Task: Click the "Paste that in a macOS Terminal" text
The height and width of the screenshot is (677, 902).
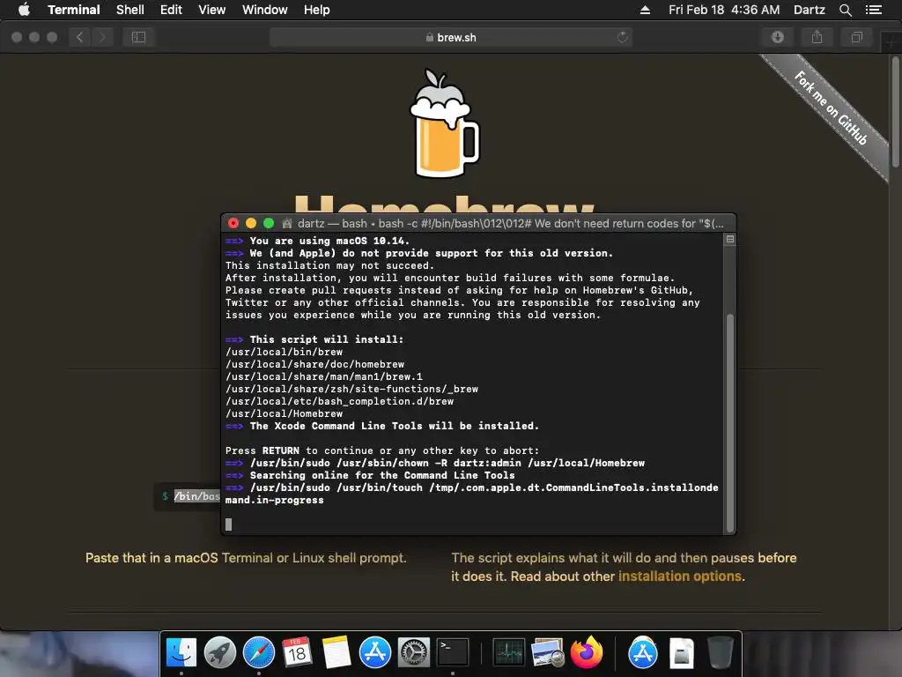Action: pyautogui.click(x=246, y=558)
